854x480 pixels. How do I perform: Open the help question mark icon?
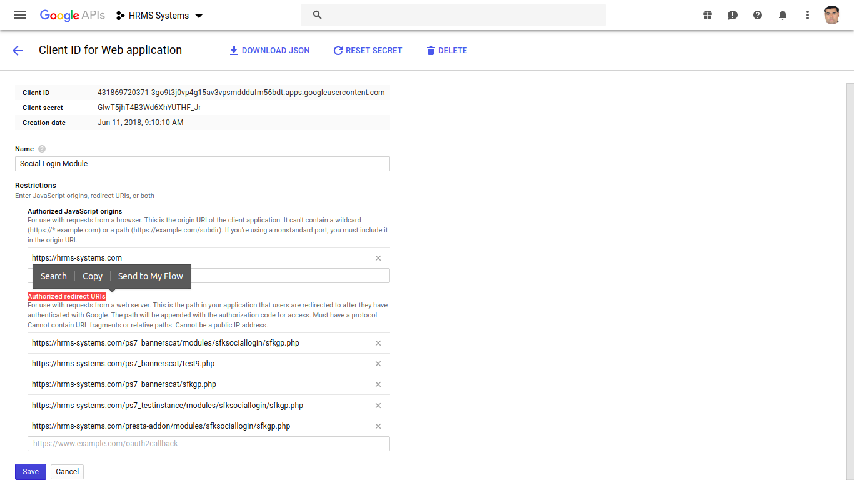click(758, 15)
